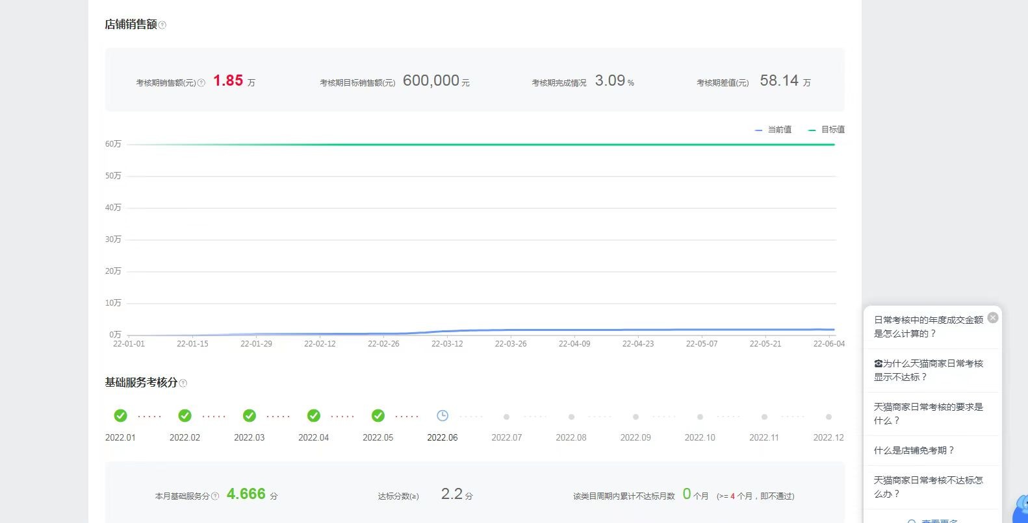1028x523 pixels.
Task: Close the help questions popup
Action: click(993, 317)
